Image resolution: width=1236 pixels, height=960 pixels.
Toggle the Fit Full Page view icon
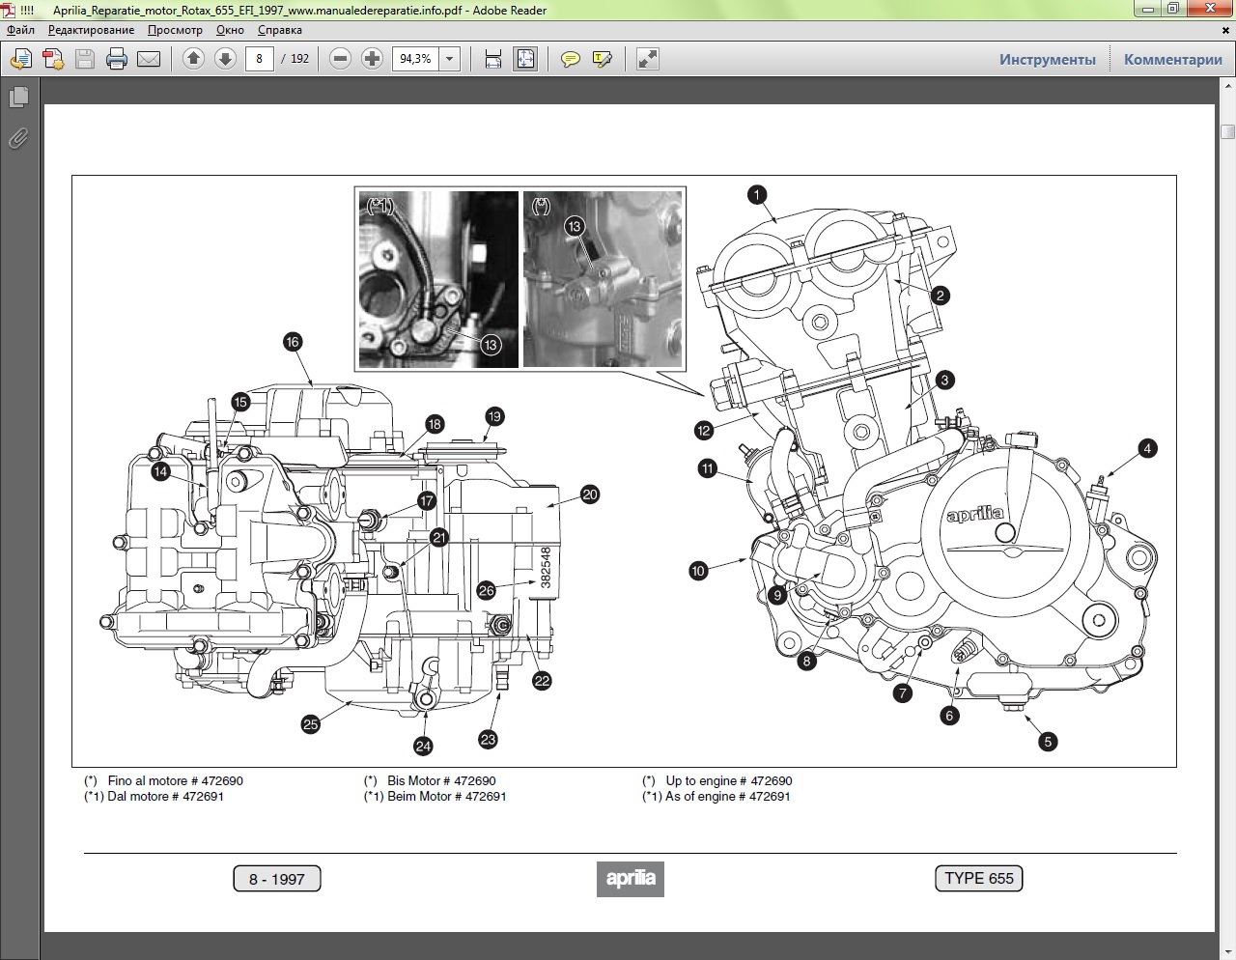pos(525,59)
